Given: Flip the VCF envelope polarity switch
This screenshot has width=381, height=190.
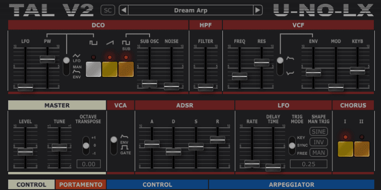Looking at the screenshot, I should coord(280,66).
